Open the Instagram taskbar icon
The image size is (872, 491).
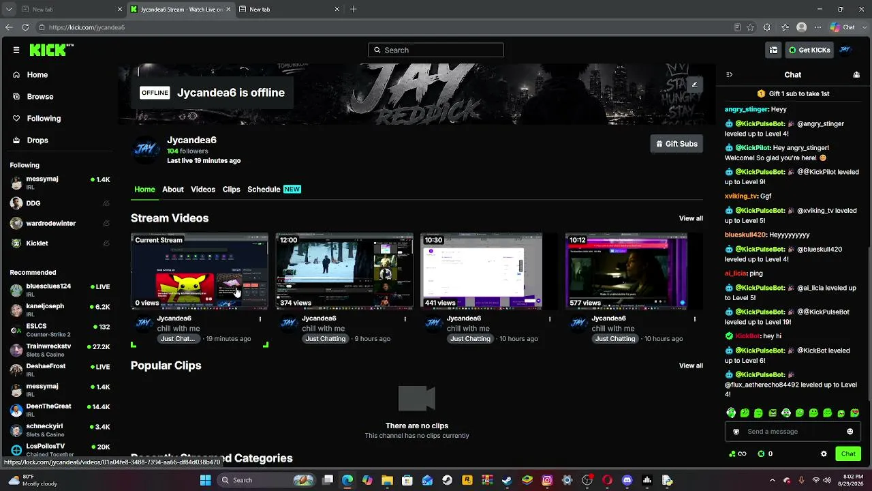[x=547, y=480]
